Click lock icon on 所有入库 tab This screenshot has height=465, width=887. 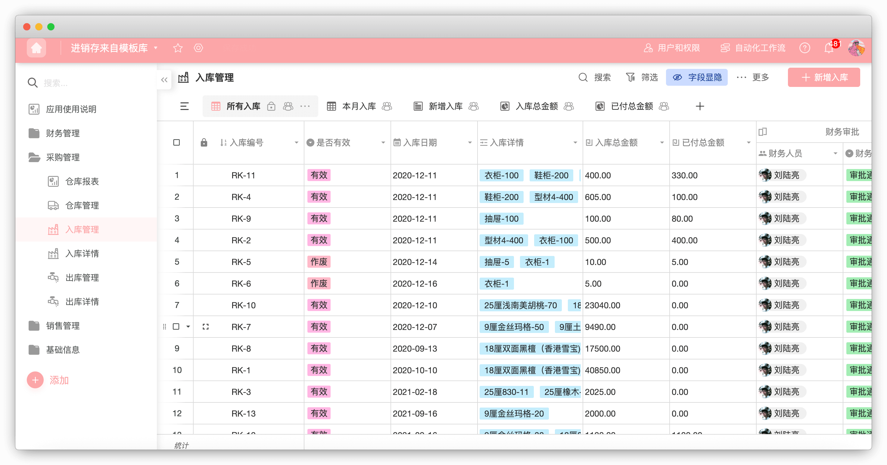tap(271, 106)
